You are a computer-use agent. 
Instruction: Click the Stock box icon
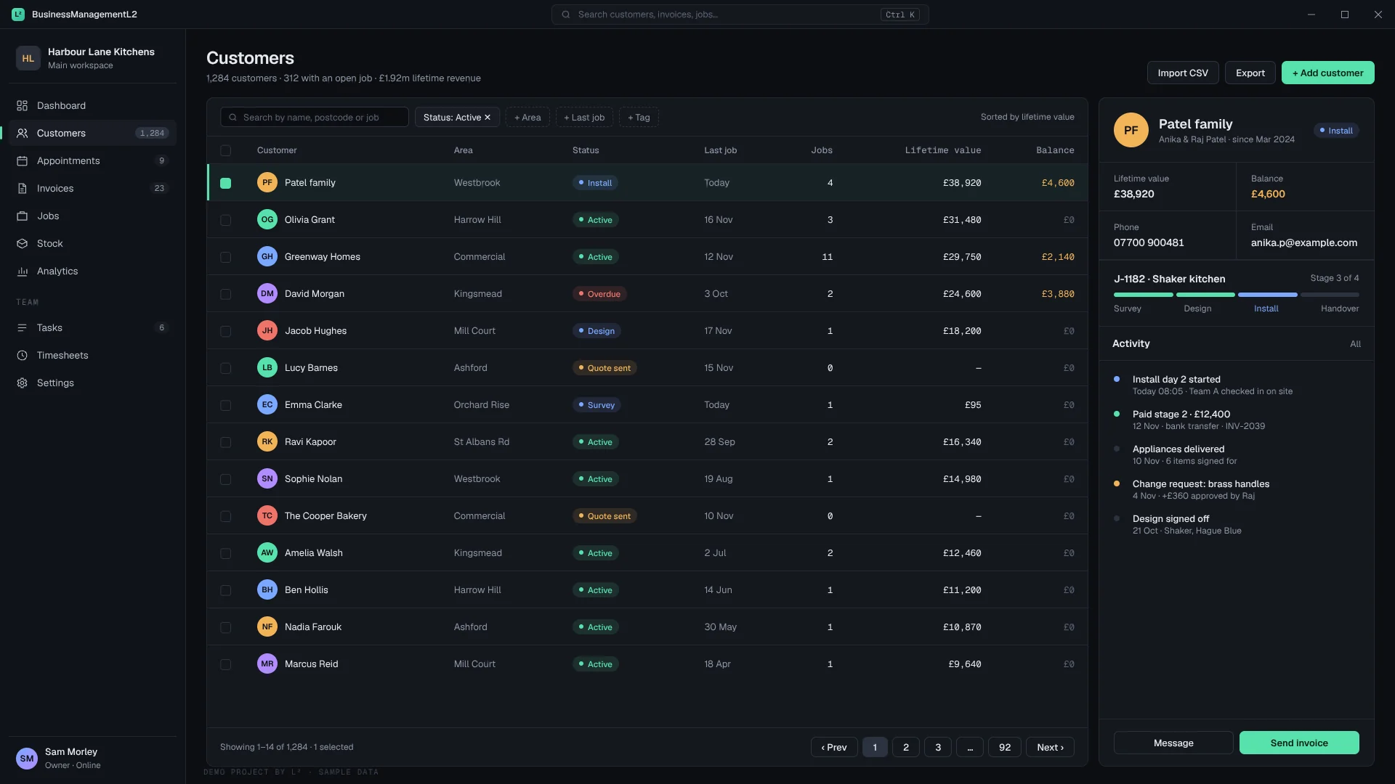(22, 244)
